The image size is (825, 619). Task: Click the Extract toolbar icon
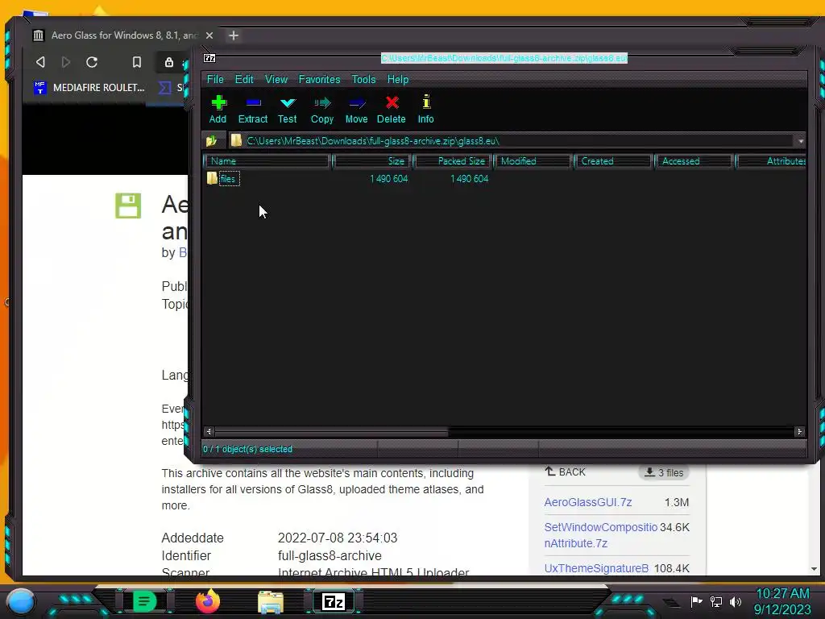tap(253, 110)
